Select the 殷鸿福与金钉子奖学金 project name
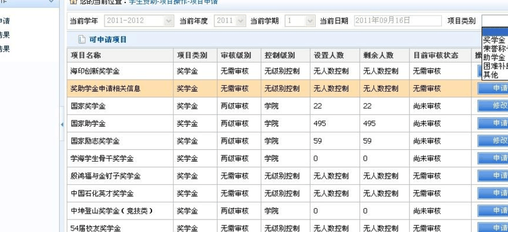The width and height of the screenshot is (508, 232). point(105,176)
